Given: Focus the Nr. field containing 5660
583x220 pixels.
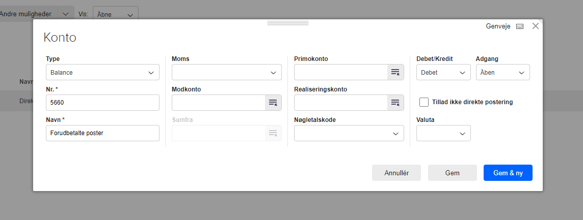Looking at the screenshot, I should click(102, 103).
